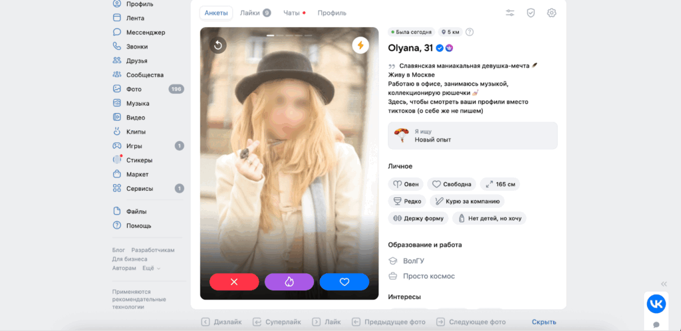Image resolution: width=681 pixels, height=331 pixels.
Task: Click the rewind arrow on photo
Action: point(218,45)
